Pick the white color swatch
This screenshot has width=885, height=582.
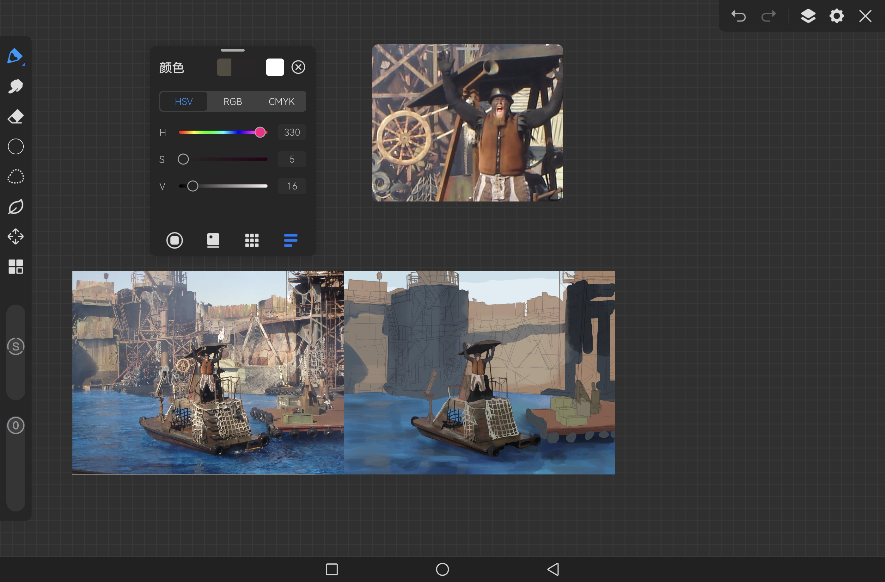coord(275,67)
